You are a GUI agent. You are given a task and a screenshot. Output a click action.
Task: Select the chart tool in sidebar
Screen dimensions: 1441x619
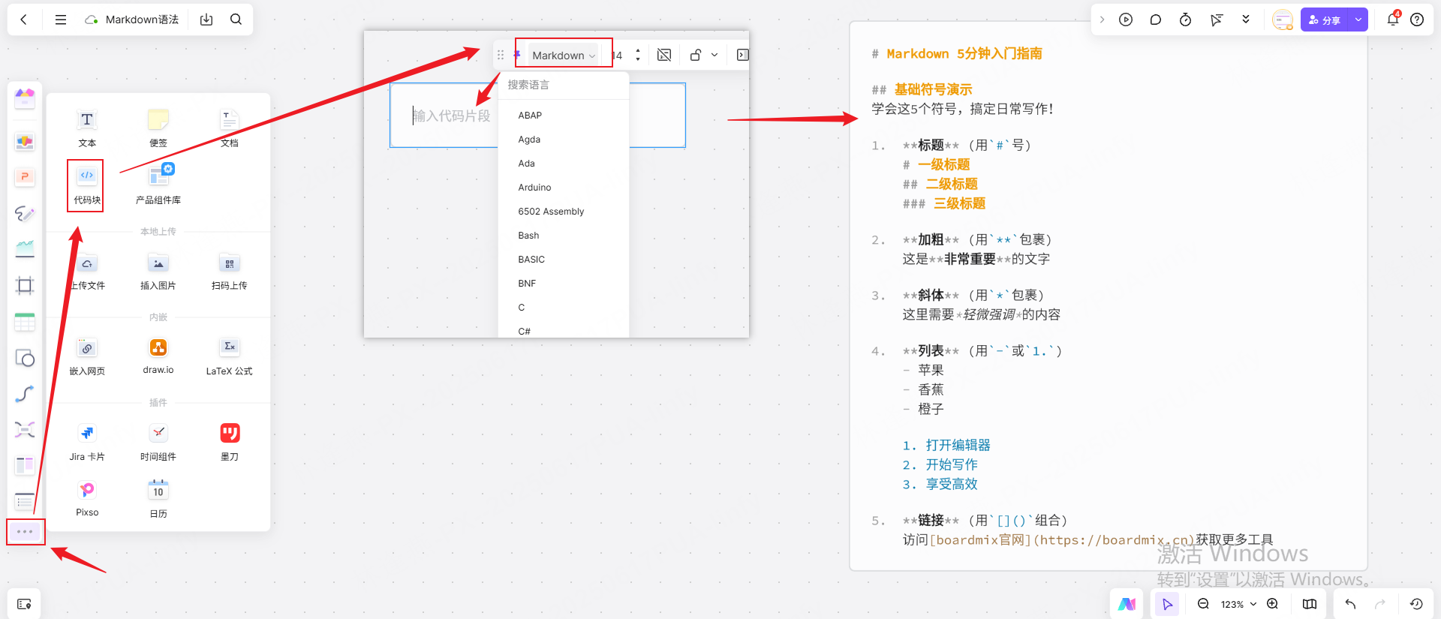click(25, 248)
